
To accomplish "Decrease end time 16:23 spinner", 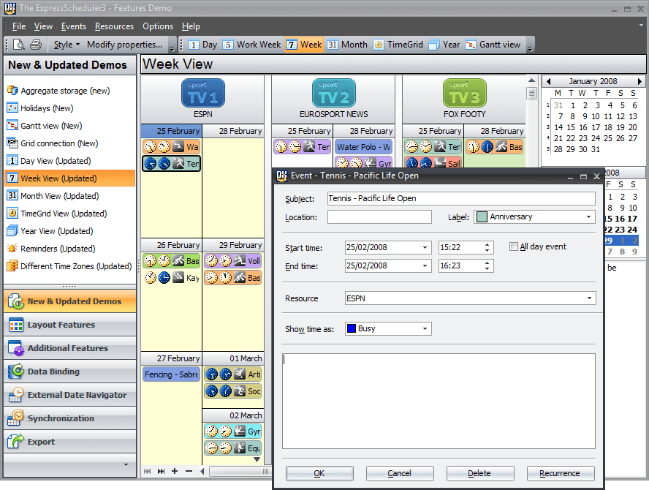I will (x=487, y=268).
